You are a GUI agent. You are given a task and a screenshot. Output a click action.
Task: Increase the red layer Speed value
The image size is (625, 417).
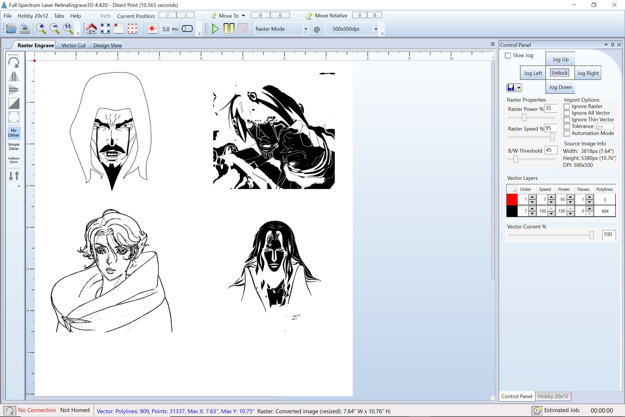[552, 197]
